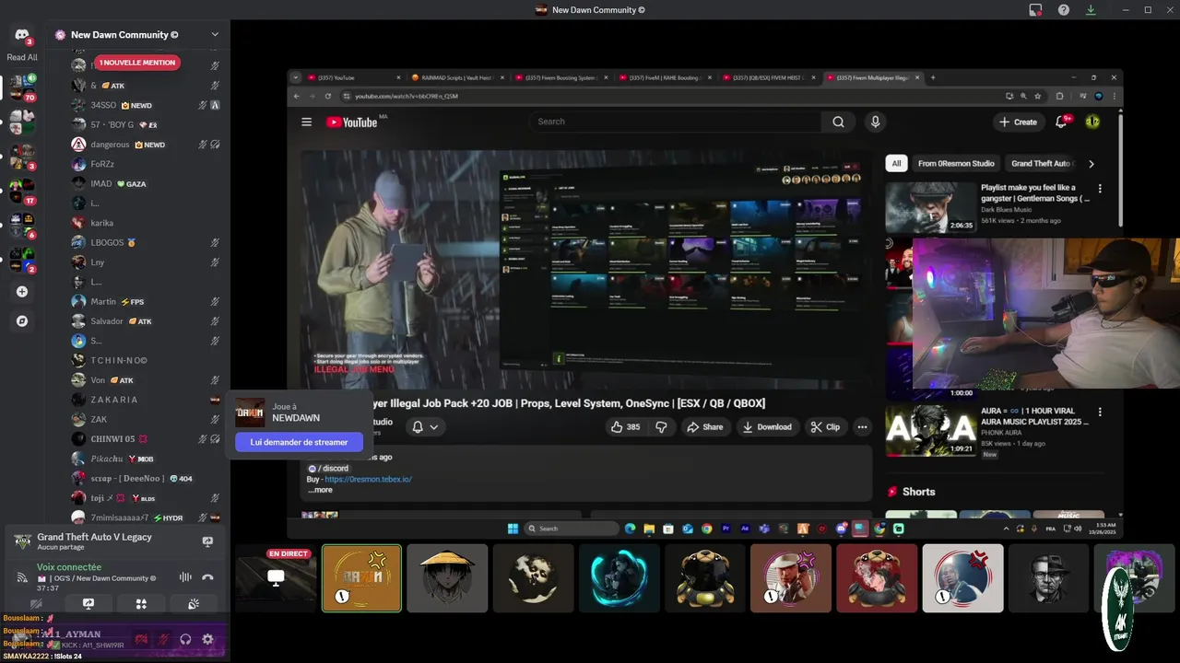Open activities icon in voice panel
Viewport: 1180px width, 663px height.
[141, 604]
